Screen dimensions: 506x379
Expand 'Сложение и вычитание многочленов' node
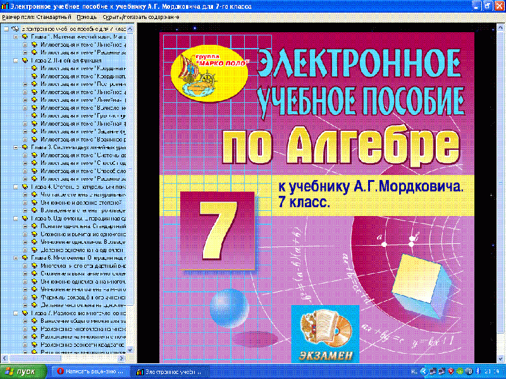25,274
